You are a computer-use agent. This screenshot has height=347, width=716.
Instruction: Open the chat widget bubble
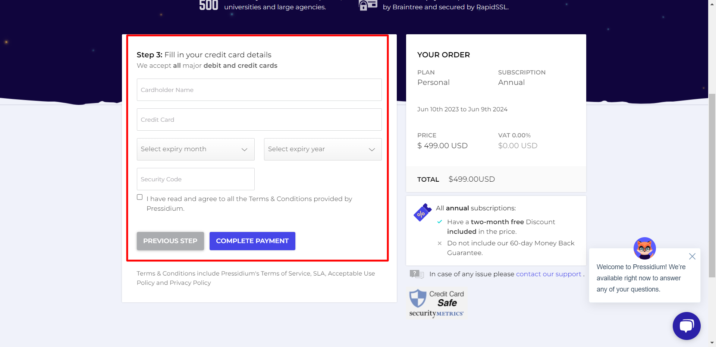(687, 326)
